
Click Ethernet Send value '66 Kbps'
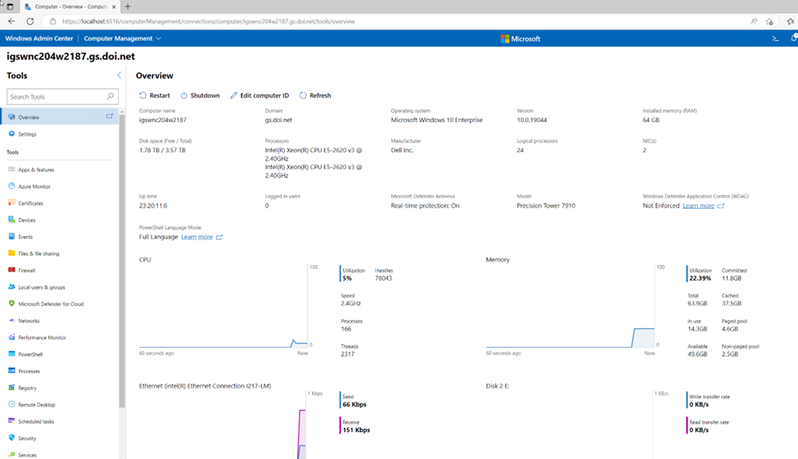click(354, 404)
